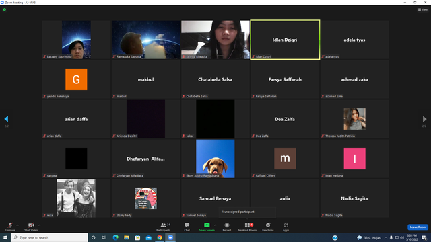Open Breakout Rooms
The image size is (431, 242).
(247, 227)
